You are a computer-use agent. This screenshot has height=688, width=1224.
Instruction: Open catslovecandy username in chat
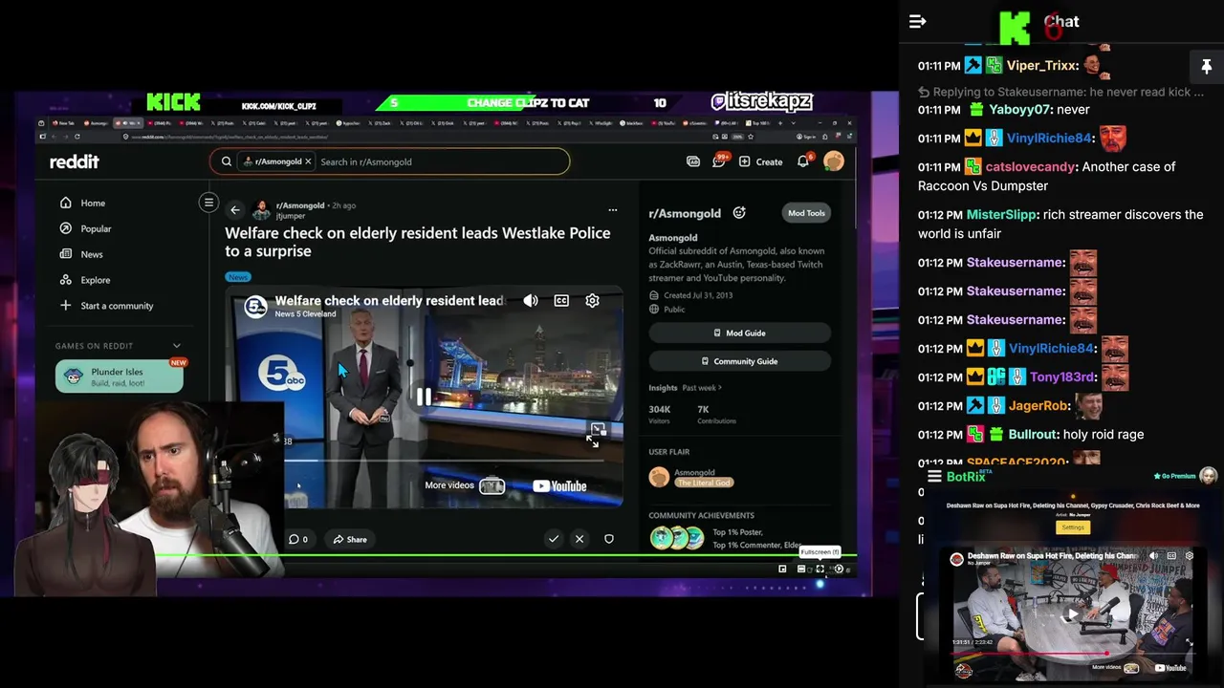click(1031, 166)
